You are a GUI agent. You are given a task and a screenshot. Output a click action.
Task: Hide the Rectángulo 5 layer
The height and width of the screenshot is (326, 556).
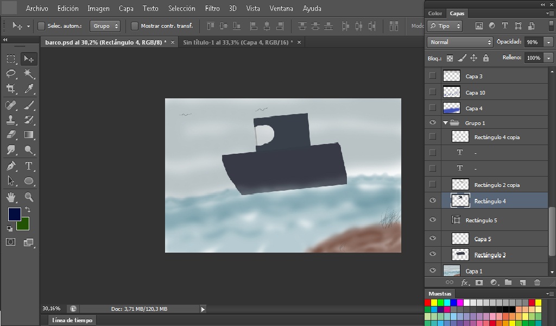pyautogui.click(x=432, y=220)
